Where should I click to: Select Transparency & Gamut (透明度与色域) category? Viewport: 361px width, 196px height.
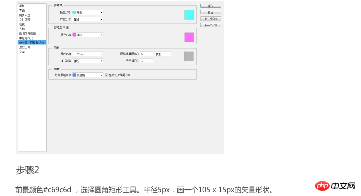(x=27, y=33)
